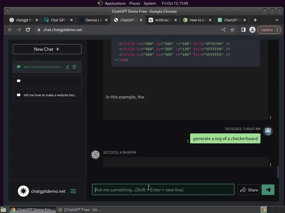Open the hamburger menu beside chatgptdemo.net
Image resolution: width=285 pixels, height=213 pixels.
[x=73, y=191]
